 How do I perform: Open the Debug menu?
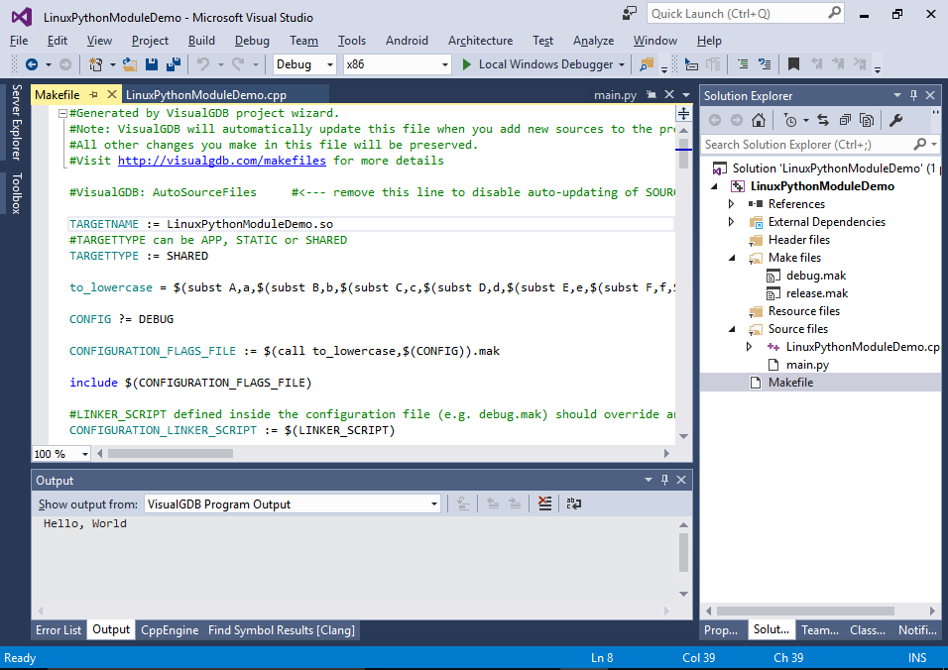[252, 41]
